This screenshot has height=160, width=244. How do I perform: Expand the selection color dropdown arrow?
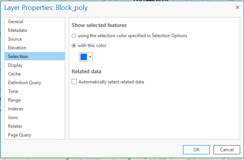(x=90, y=57)
